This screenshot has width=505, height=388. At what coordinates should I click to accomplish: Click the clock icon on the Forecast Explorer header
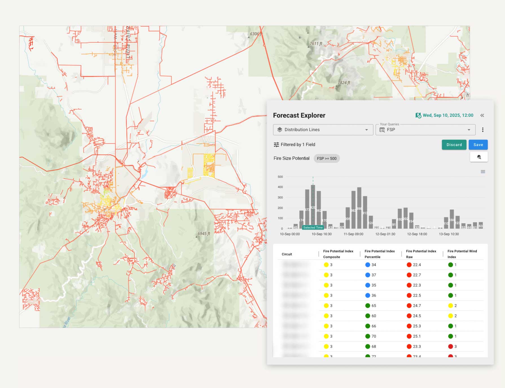[418, 115]
